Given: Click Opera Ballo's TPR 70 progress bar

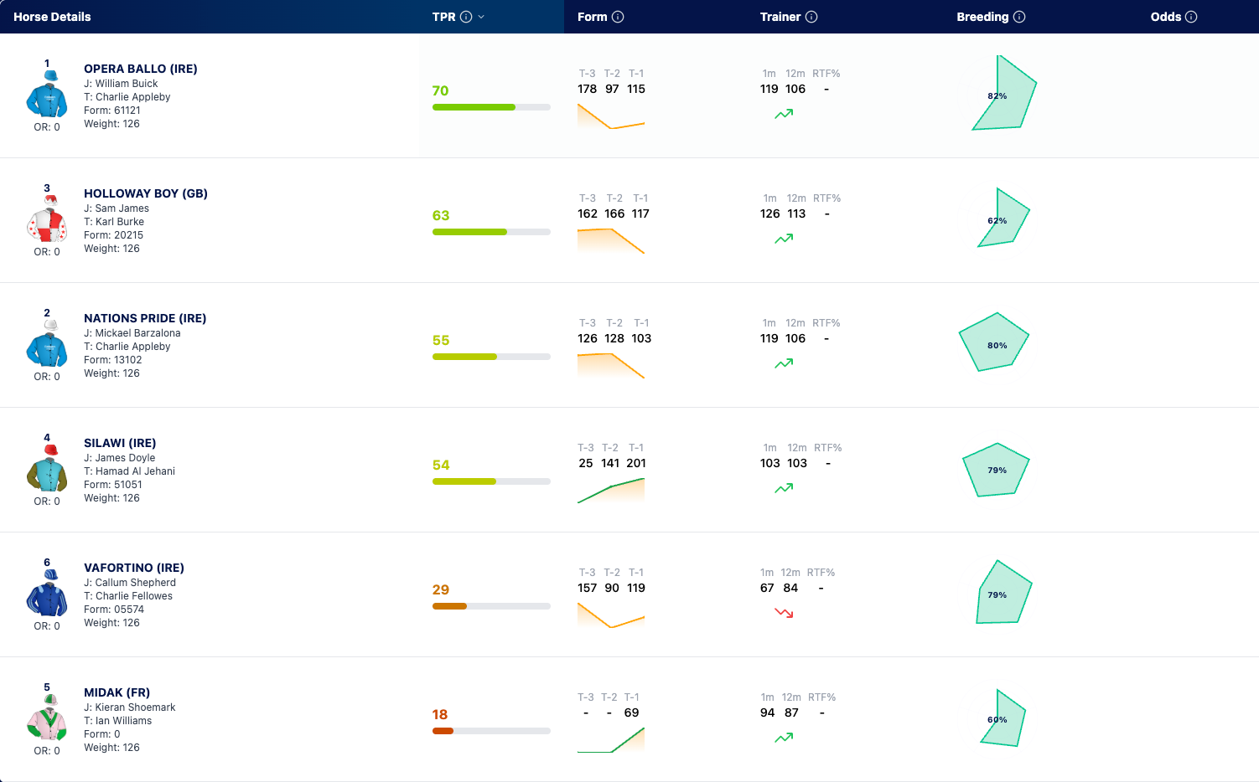Looking at the screenshot, I should pyautogui.click(x=491, y=107).
